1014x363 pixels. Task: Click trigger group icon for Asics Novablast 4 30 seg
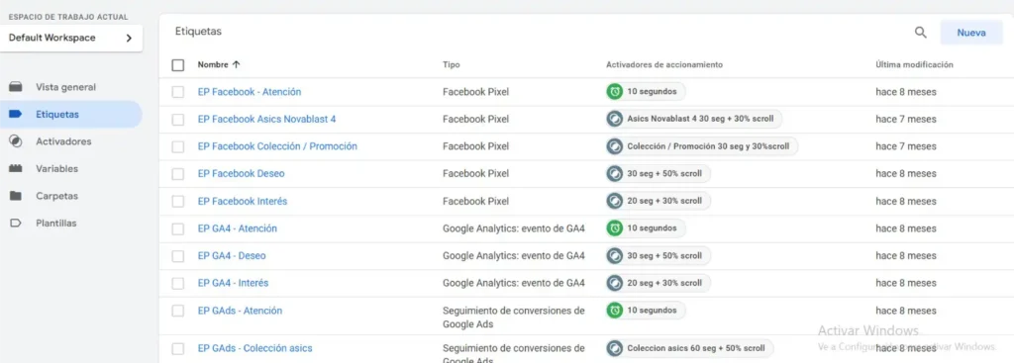(614, 119)
